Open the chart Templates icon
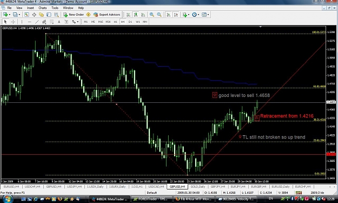 point(204,15)
